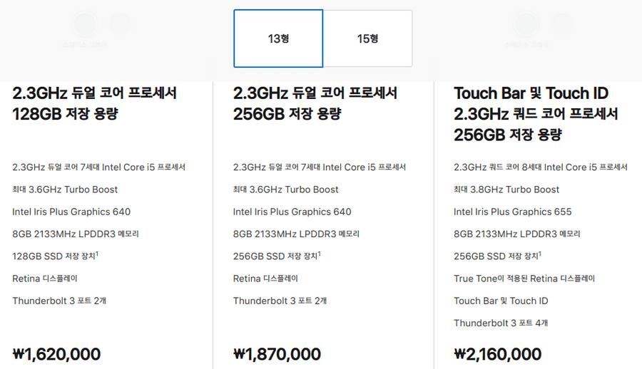Viewport: 642px width, 369px height.
Task: Click the ₩1,870,000 price
Action: point(277,354)
